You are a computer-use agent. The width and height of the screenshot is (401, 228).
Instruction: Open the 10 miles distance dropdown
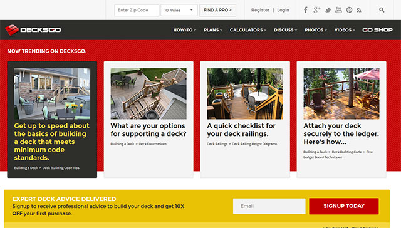pos(179,10)
